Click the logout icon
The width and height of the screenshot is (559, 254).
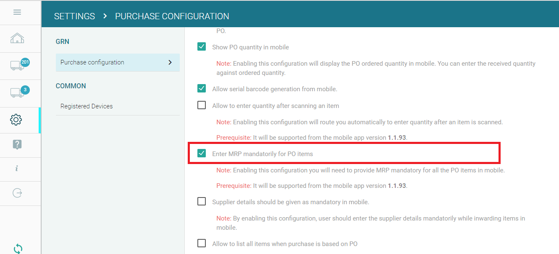pyautogui.click(x=17, y=193)
